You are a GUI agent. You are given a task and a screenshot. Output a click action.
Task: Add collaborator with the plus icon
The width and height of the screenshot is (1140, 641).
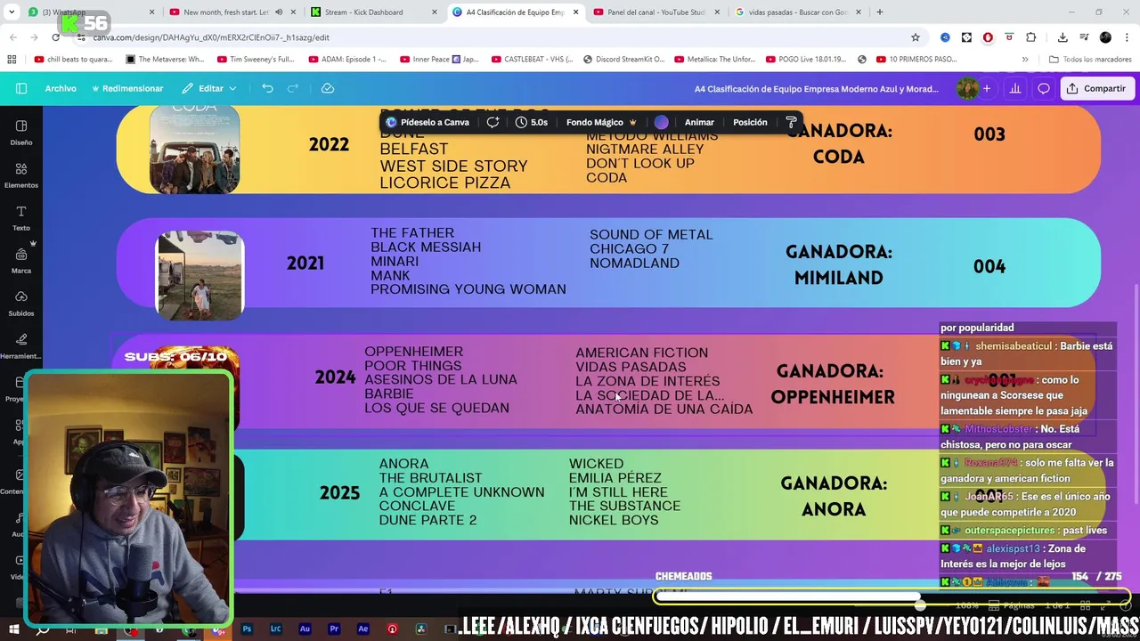(x=986, y=88)
